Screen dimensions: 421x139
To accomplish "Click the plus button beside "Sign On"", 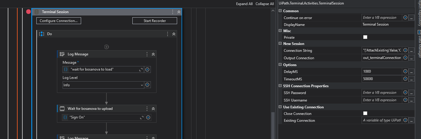I will (148, 117).
